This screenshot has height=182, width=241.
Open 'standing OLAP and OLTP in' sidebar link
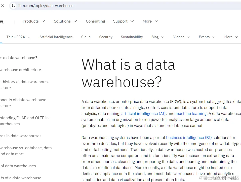point(24,121)
